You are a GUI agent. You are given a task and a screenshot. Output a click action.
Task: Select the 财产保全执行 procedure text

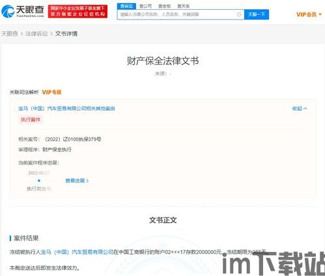[x=57, y=149]
